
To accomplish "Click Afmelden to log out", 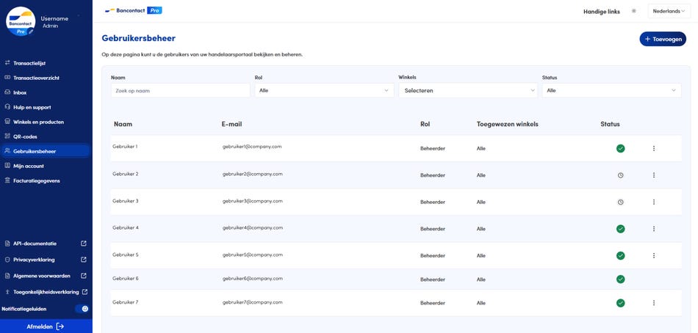I will coord(46,326).
